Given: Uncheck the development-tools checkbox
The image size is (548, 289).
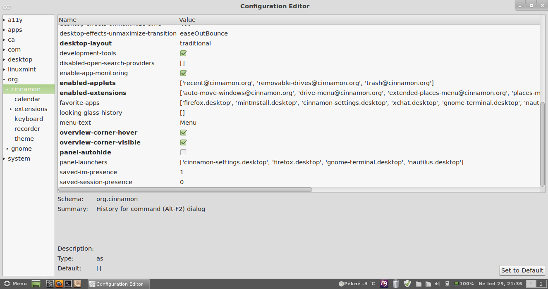Looking at the screenshot, I should coord(183,53).
